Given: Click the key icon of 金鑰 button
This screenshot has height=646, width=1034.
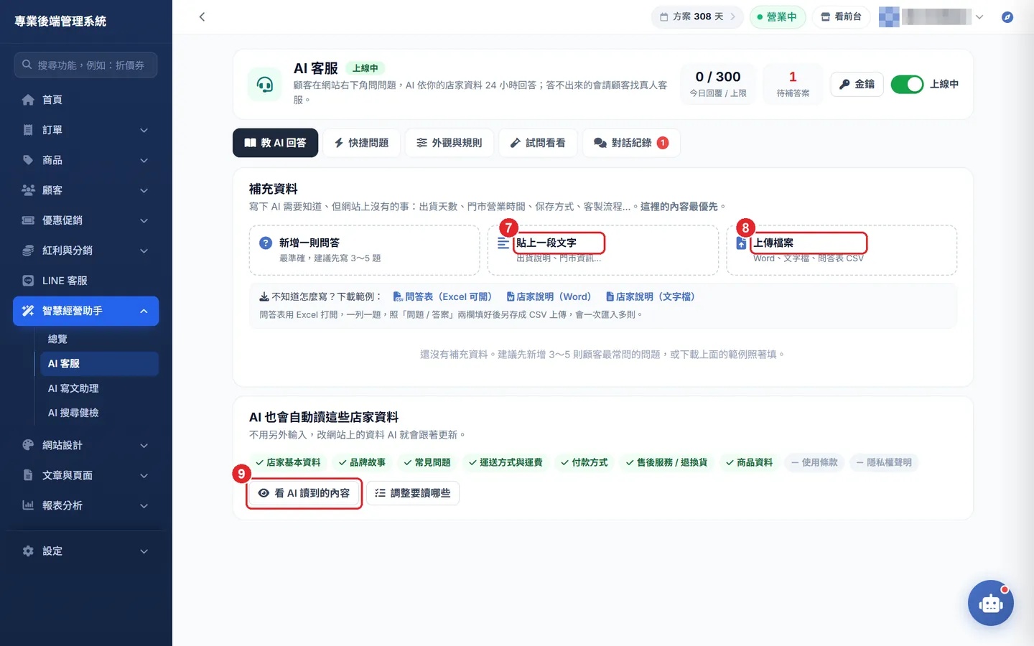Looking at the screenshot, I should (844, 84).
